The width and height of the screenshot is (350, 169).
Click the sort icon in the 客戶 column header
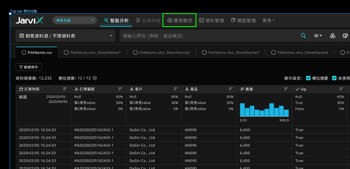pyautogui.click(x=176, y=89)
